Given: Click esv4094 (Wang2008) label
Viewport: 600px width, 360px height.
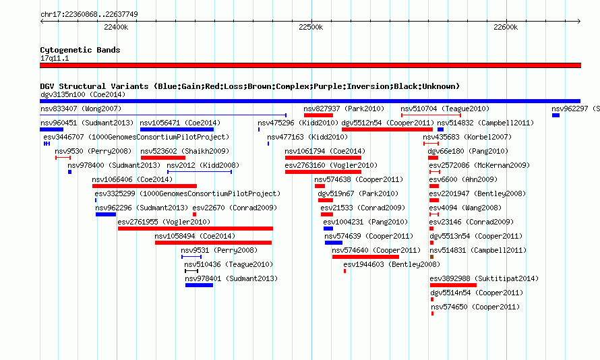Looking at the screenshot, I should [x=465, y=208].
